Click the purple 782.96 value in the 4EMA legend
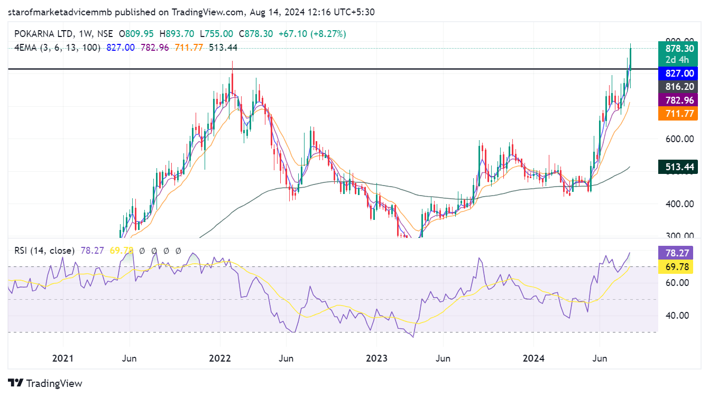This screenshot has width=709, height=397. [154, 48]
